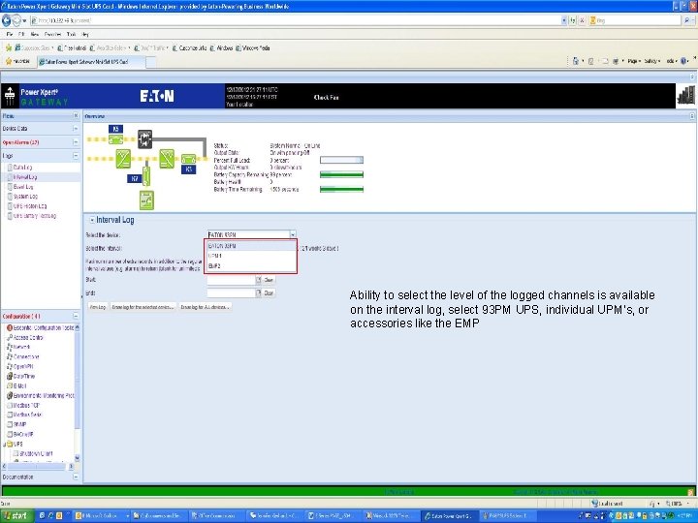Screen dimensions: 698x523
Task: Choose EATON 93PM in device list
Action: click(250, 245)
